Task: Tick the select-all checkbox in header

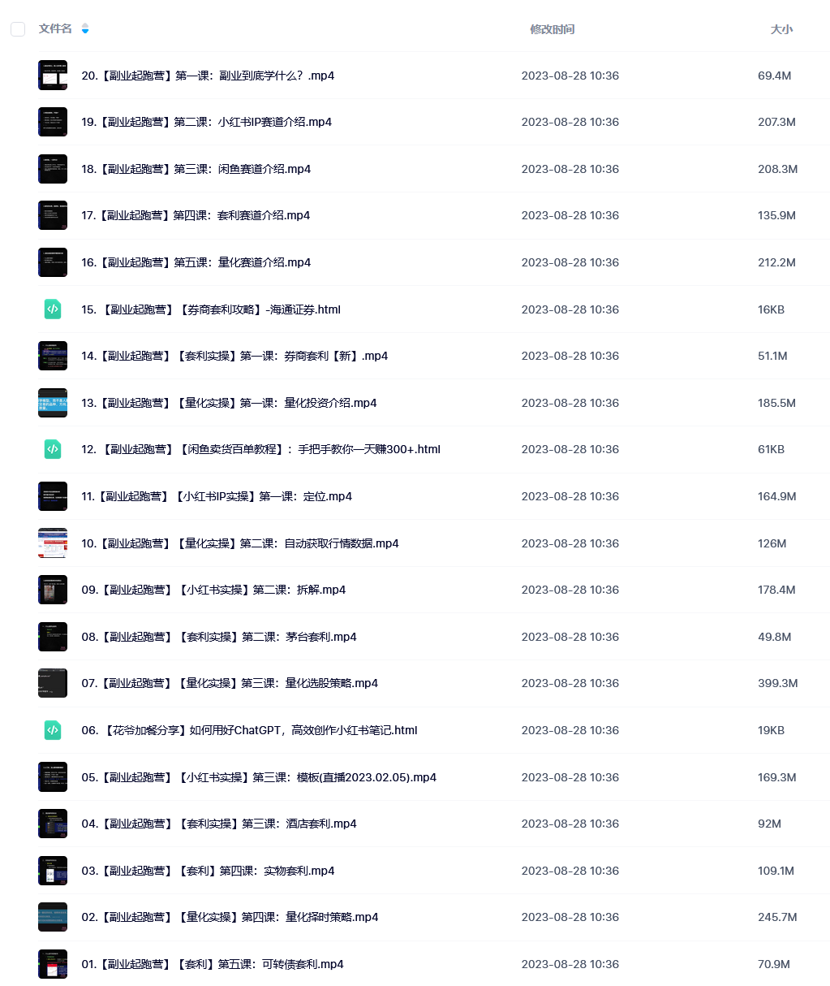Action: (x=18, y=29)
